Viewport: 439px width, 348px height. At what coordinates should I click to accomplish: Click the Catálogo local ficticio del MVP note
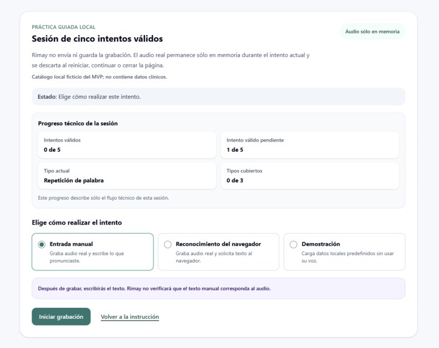(x=99, y=77)
